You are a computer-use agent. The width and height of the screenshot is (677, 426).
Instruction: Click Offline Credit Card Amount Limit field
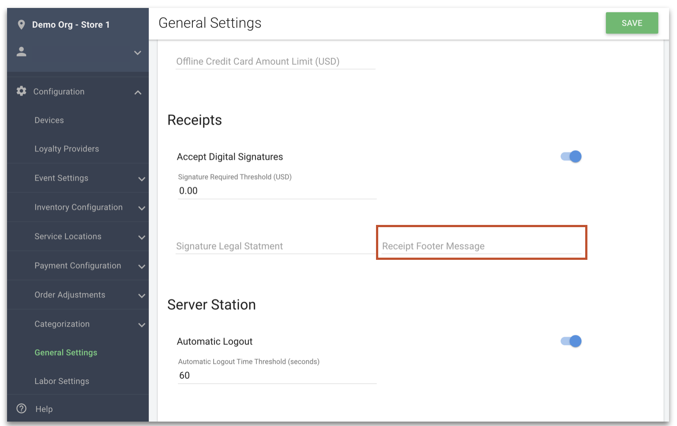coord(275,61)
